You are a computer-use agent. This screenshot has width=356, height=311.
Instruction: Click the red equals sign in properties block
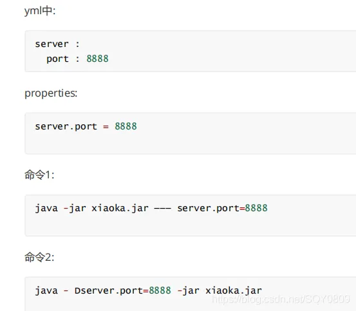[x=106, y=127]
